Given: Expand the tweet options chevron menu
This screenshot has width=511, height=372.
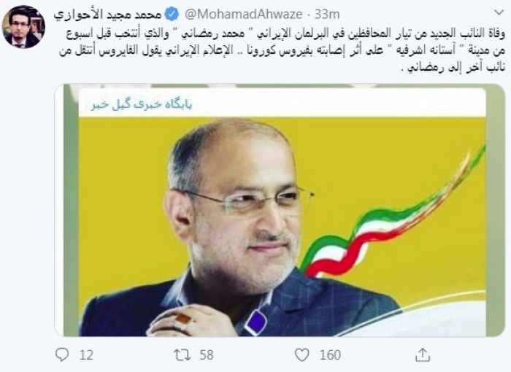Looking at the screenshot, I should tap(499, 12).
